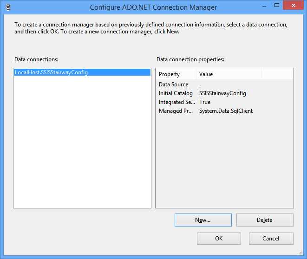The height and width of the screenshot is (259, 307).
Task: Confirm with the OK button
Action: click(x=219, y=239)
